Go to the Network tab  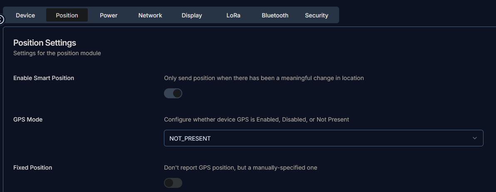coord(150,15)
